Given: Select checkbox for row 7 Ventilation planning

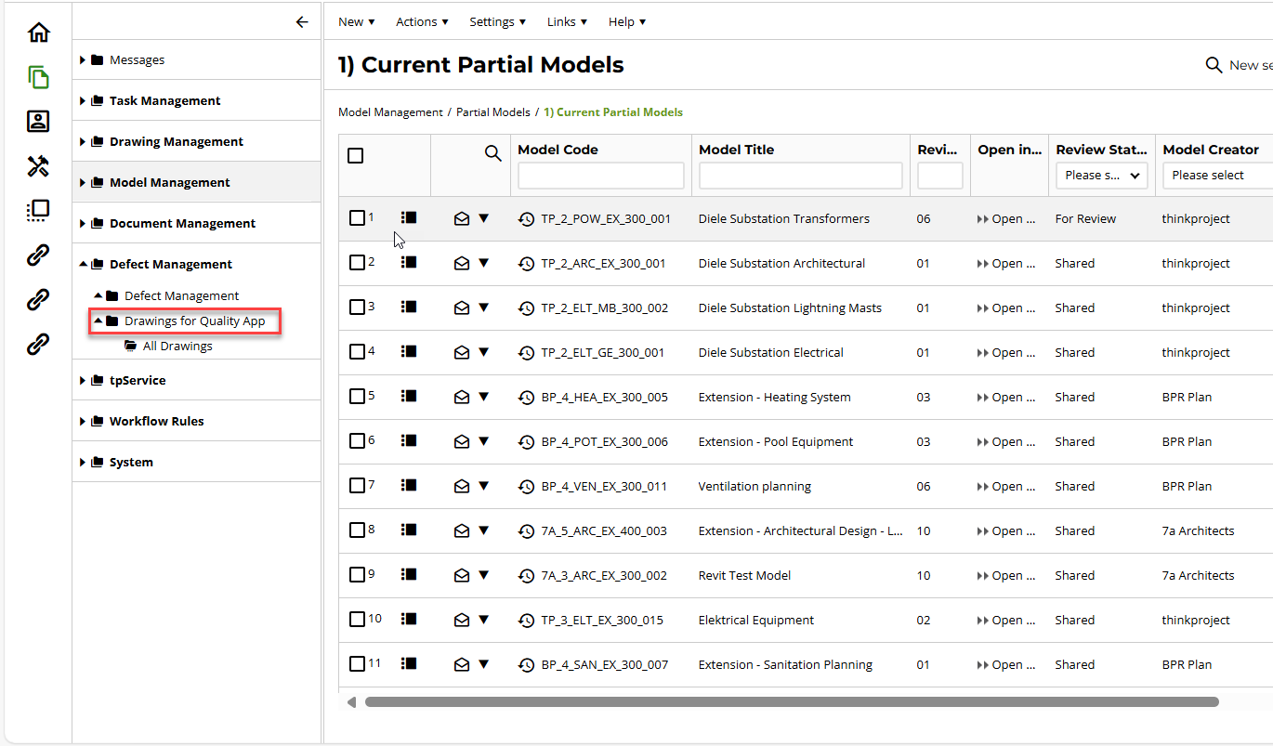Looking at the screenshot, I should [357, 486].
